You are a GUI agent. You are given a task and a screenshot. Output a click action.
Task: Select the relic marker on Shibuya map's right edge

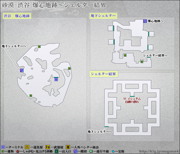[x=69, y=68]
